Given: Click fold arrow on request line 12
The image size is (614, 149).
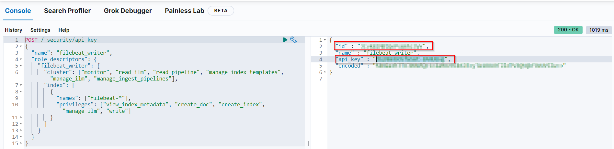Looking at the screenshot, I should pos(21,124).
